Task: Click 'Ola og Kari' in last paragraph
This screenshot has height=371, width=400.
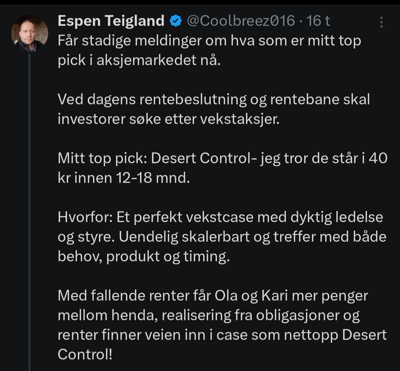Action: click(251, 296)
